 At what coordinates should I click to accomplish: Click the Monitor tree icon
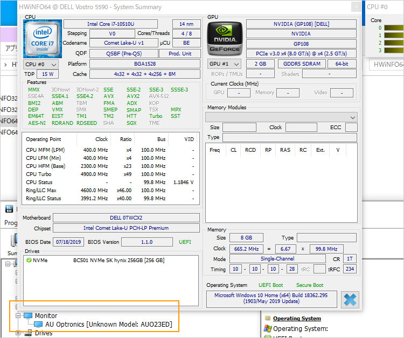28,315
